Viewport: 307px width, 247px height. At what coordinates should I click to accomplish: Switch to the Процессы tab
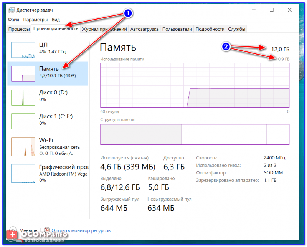pyautogui.click(x=19, y=29)
